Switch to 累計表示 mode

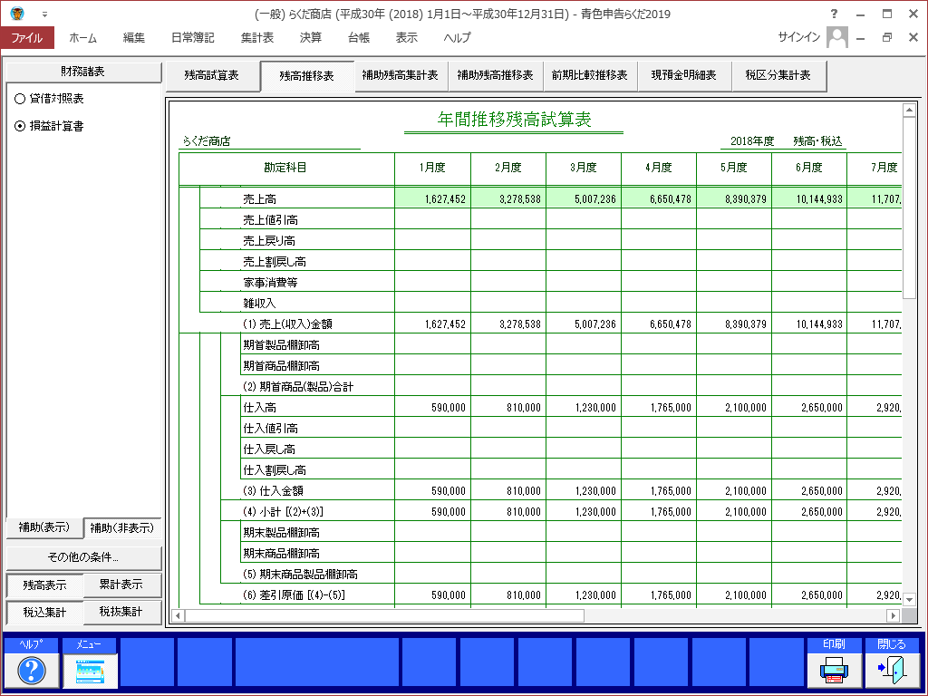(121, 585)
